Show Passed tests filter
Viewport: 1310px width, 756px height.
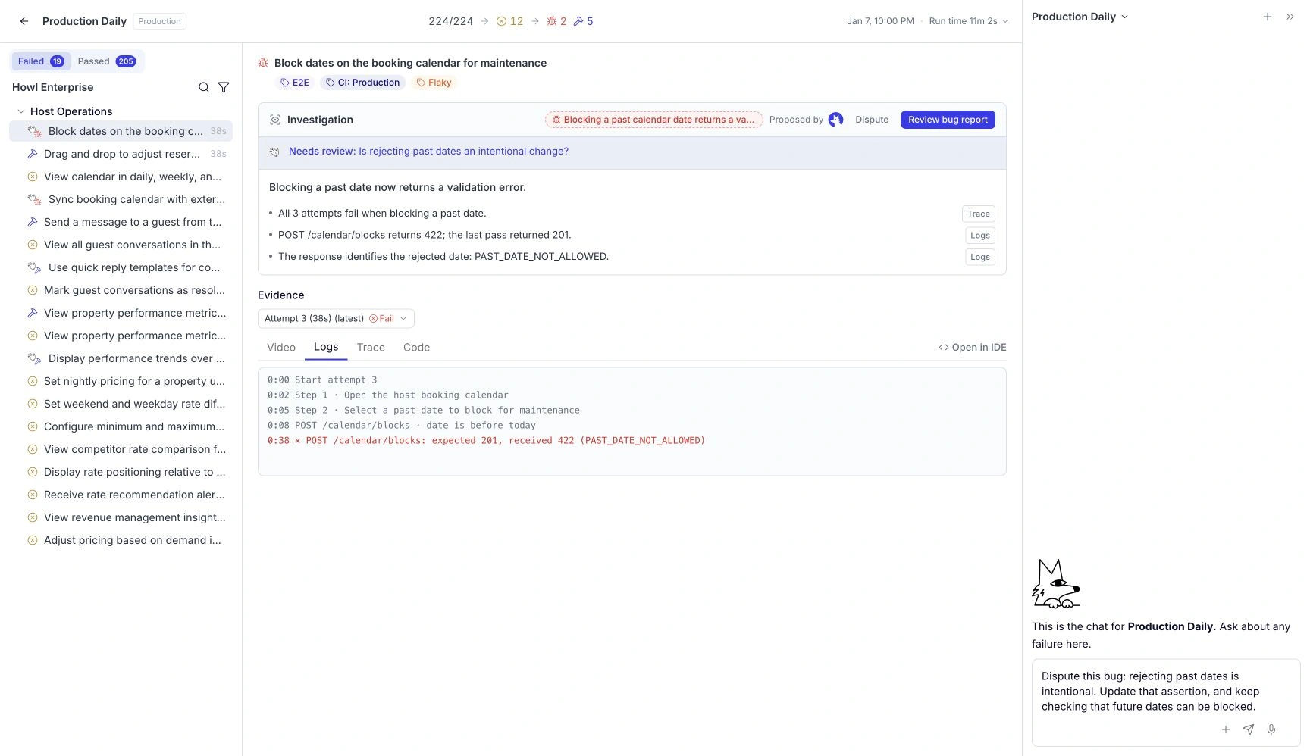[106, 61]
